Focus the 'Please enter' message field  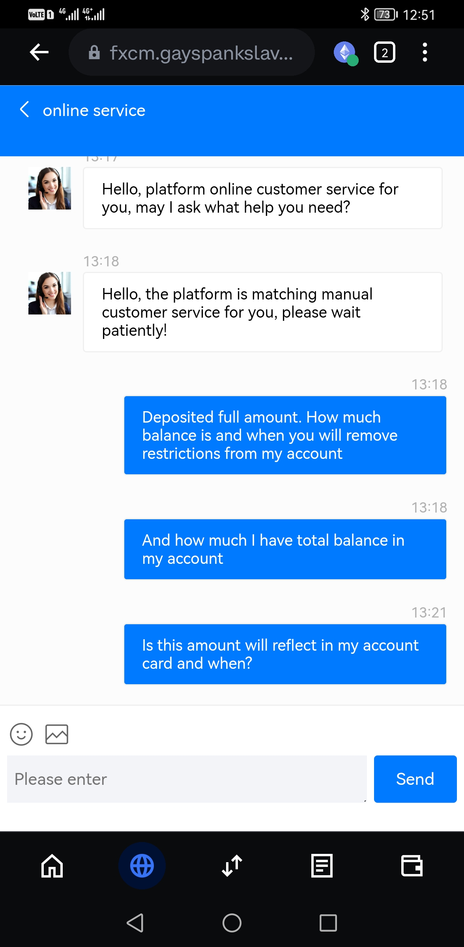click(187, 779)
